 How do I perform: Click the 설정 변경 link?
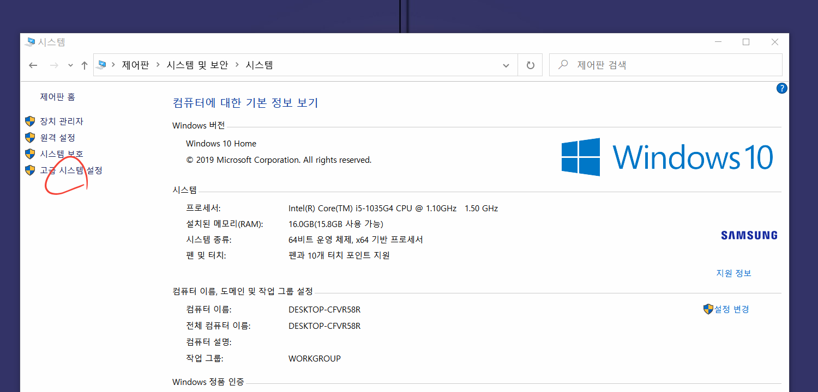732,309
